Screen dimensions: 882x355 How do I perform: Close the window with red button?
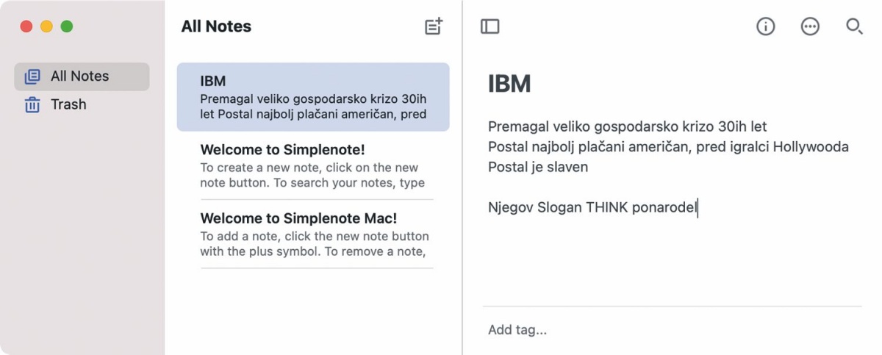[x=26, y=26]
